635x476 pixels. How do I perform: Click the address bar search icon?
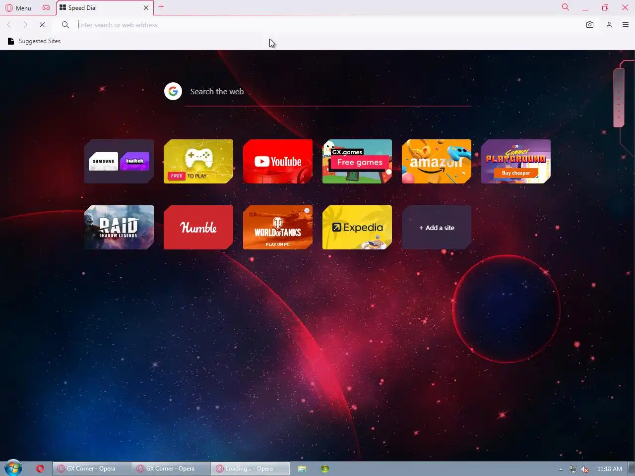(65, 25)
